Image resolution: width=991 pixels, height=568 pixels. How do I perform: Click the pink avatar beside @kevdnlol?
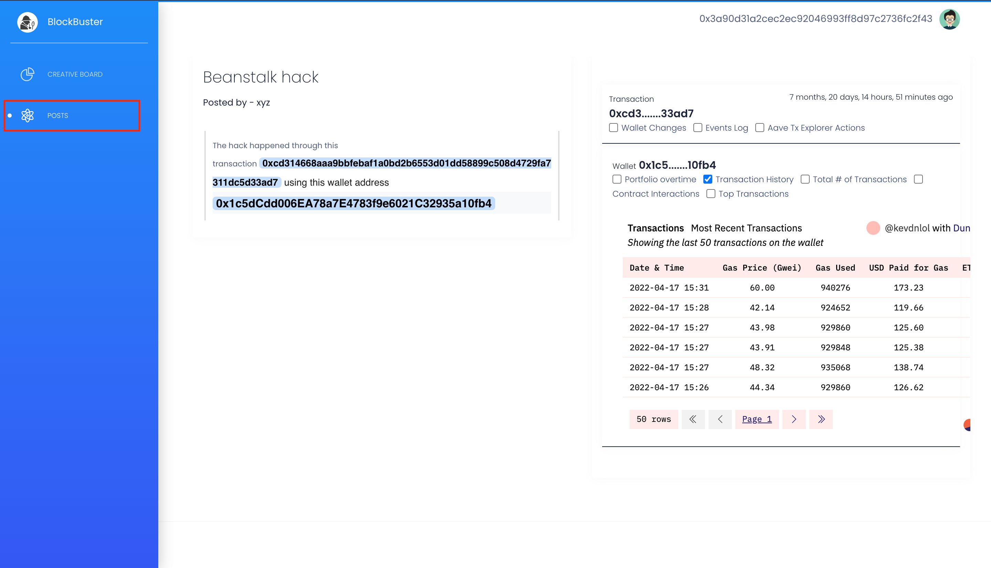[x=873, y=228]
